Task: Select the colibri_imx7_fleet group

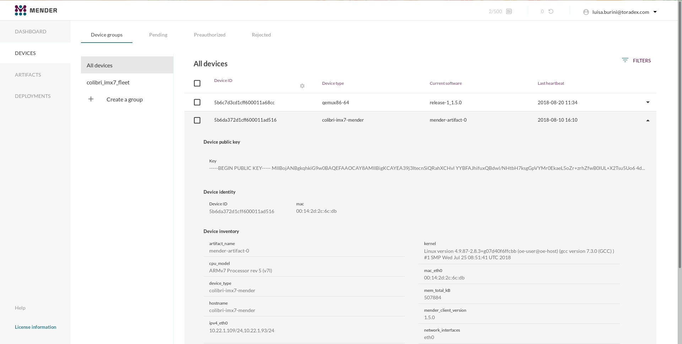Action: 127,82
